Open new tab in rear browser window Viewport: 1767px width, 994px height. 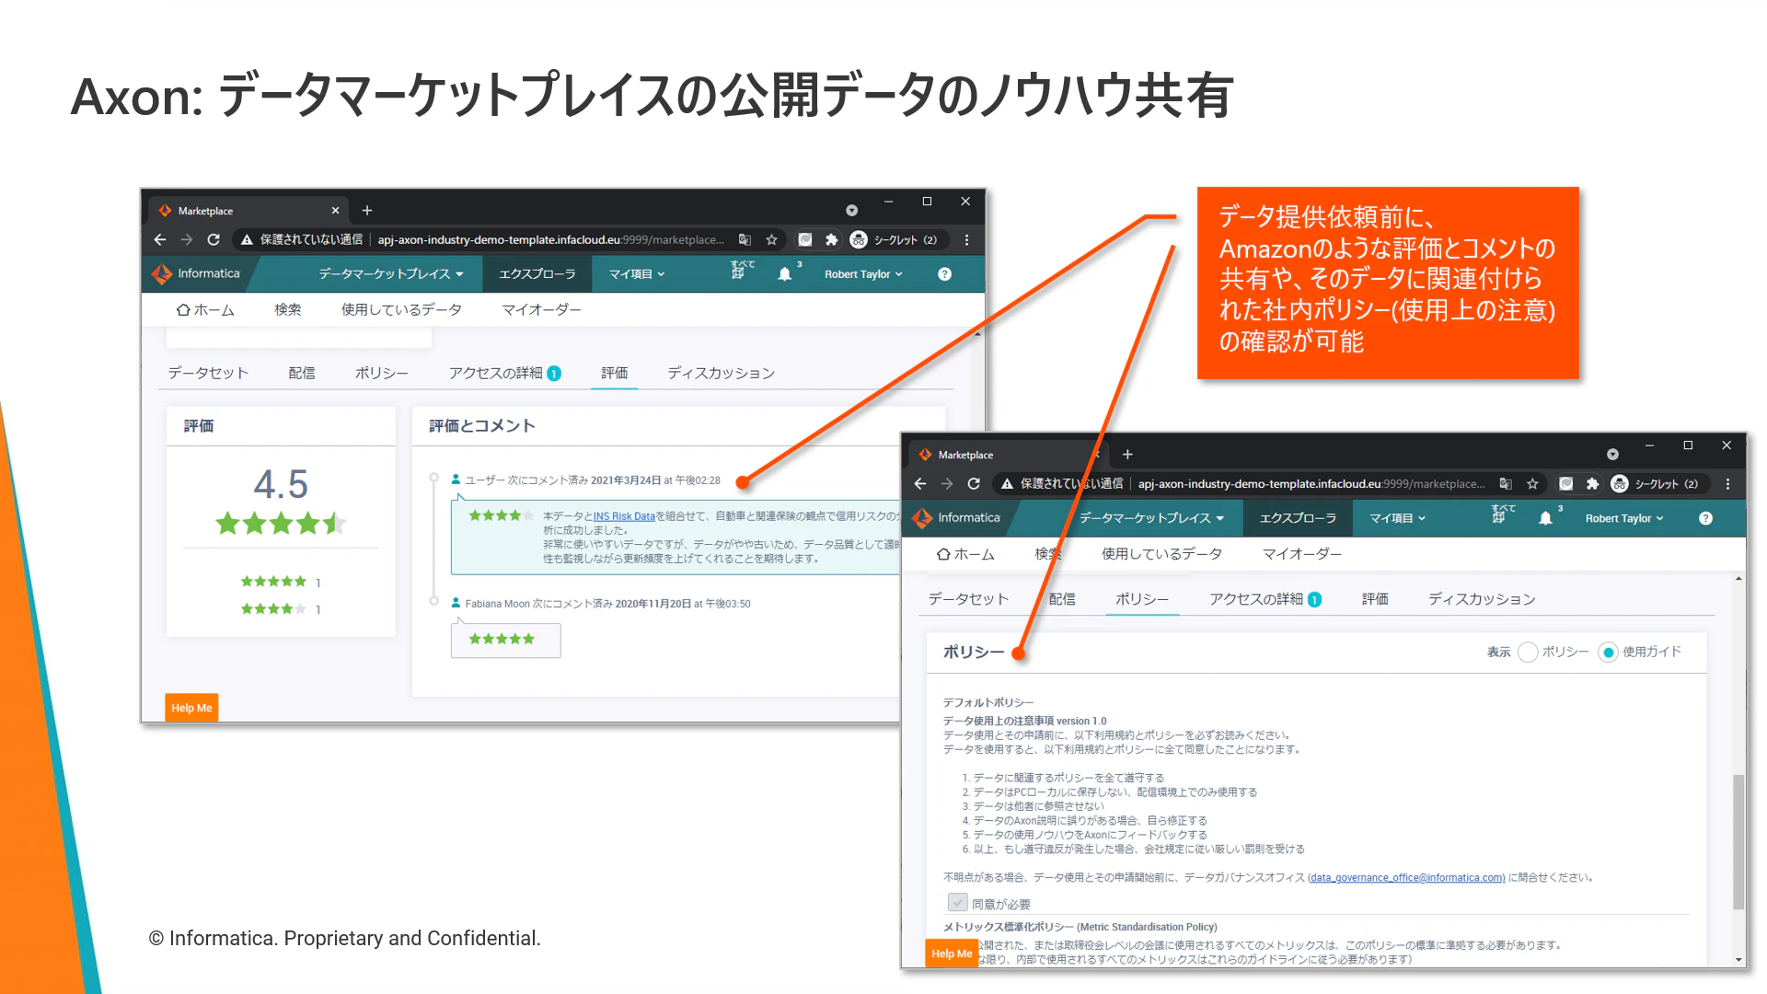click(x=367, y=211)
